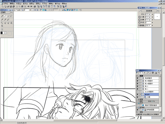Open the 入峰 value arrow in tool options
Screen dimensions: 165x124
click(152, 17)
